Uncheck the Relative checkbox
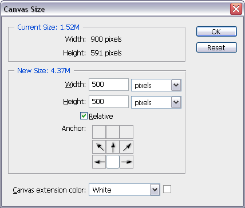 point(84,116)
